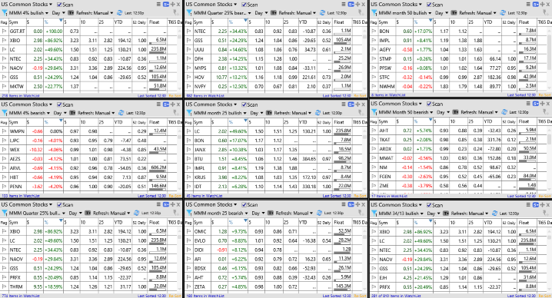This screenshot has width=552, height=298.
Task: Toggle the Scan checkbox in MMM month 25 bullish panel
Action: pos(244,104)
